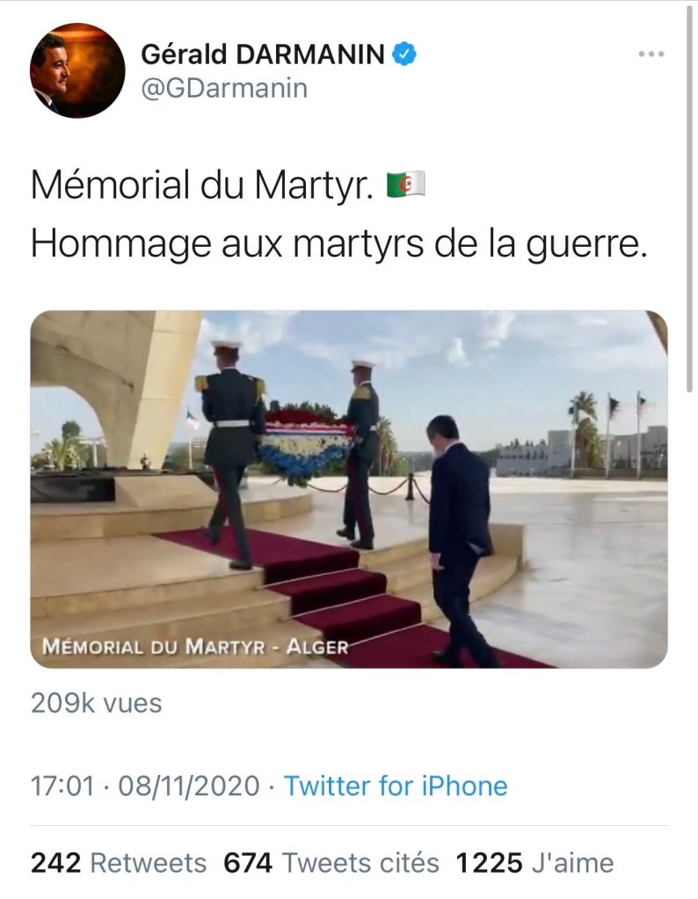This screenshot has height=899, width=698.
Task: Click the Mémorial du Martyr - Alger caption
Action: [x=195, y=647]
